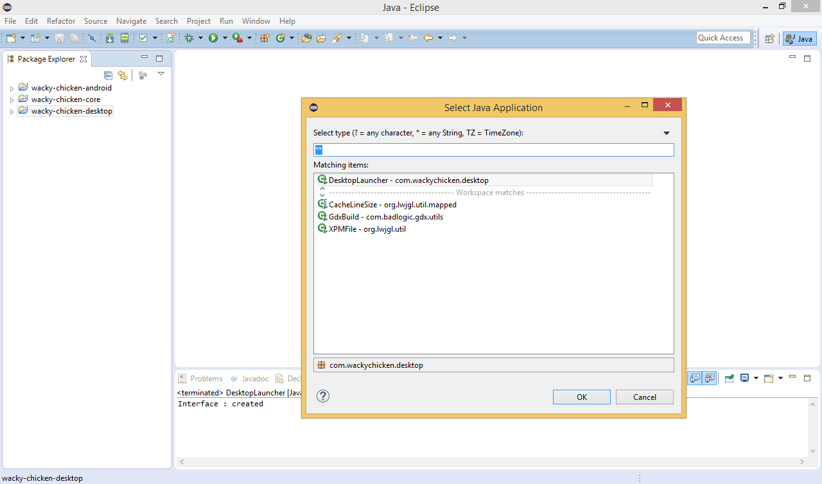Click the Save icon in toolbar
The height and width of the screenshot is (484, 822).
click(59, 38)
